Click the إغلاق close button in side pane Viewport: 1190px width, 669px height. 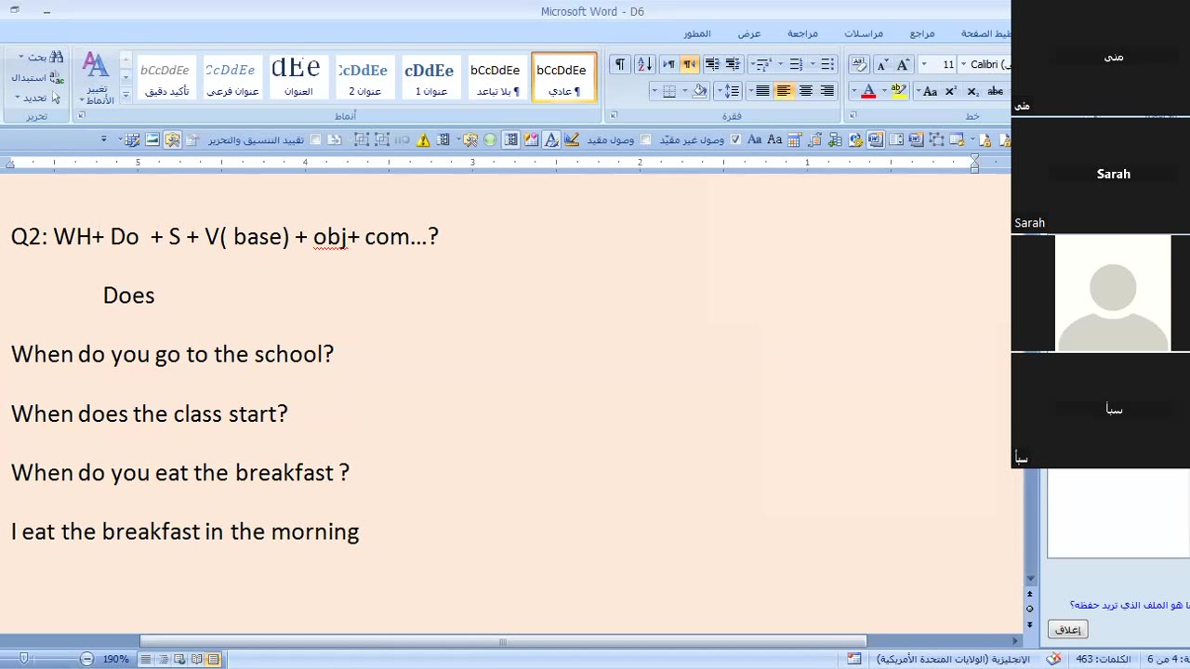[1067, 629]
